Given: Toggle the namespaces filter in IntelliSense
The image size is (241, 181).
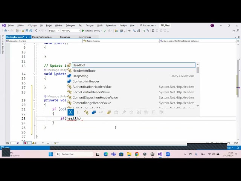Looking at the screenshot, I should [79, 112].
